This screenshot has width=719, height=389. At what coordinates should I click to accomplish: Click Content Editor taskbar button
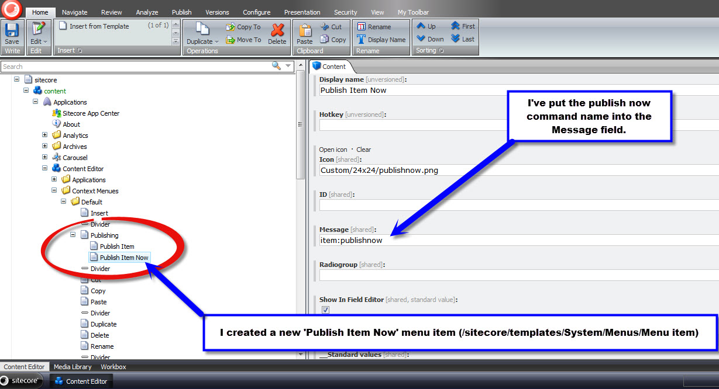pyautogui.click(x=81, y=381)
